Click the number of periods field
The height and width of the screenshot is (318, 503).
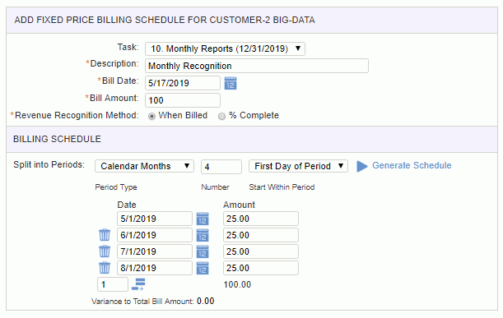(221, 167)
